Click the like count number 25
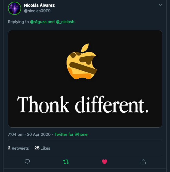This screenshot has height=172, width=170. click(37, 148)
